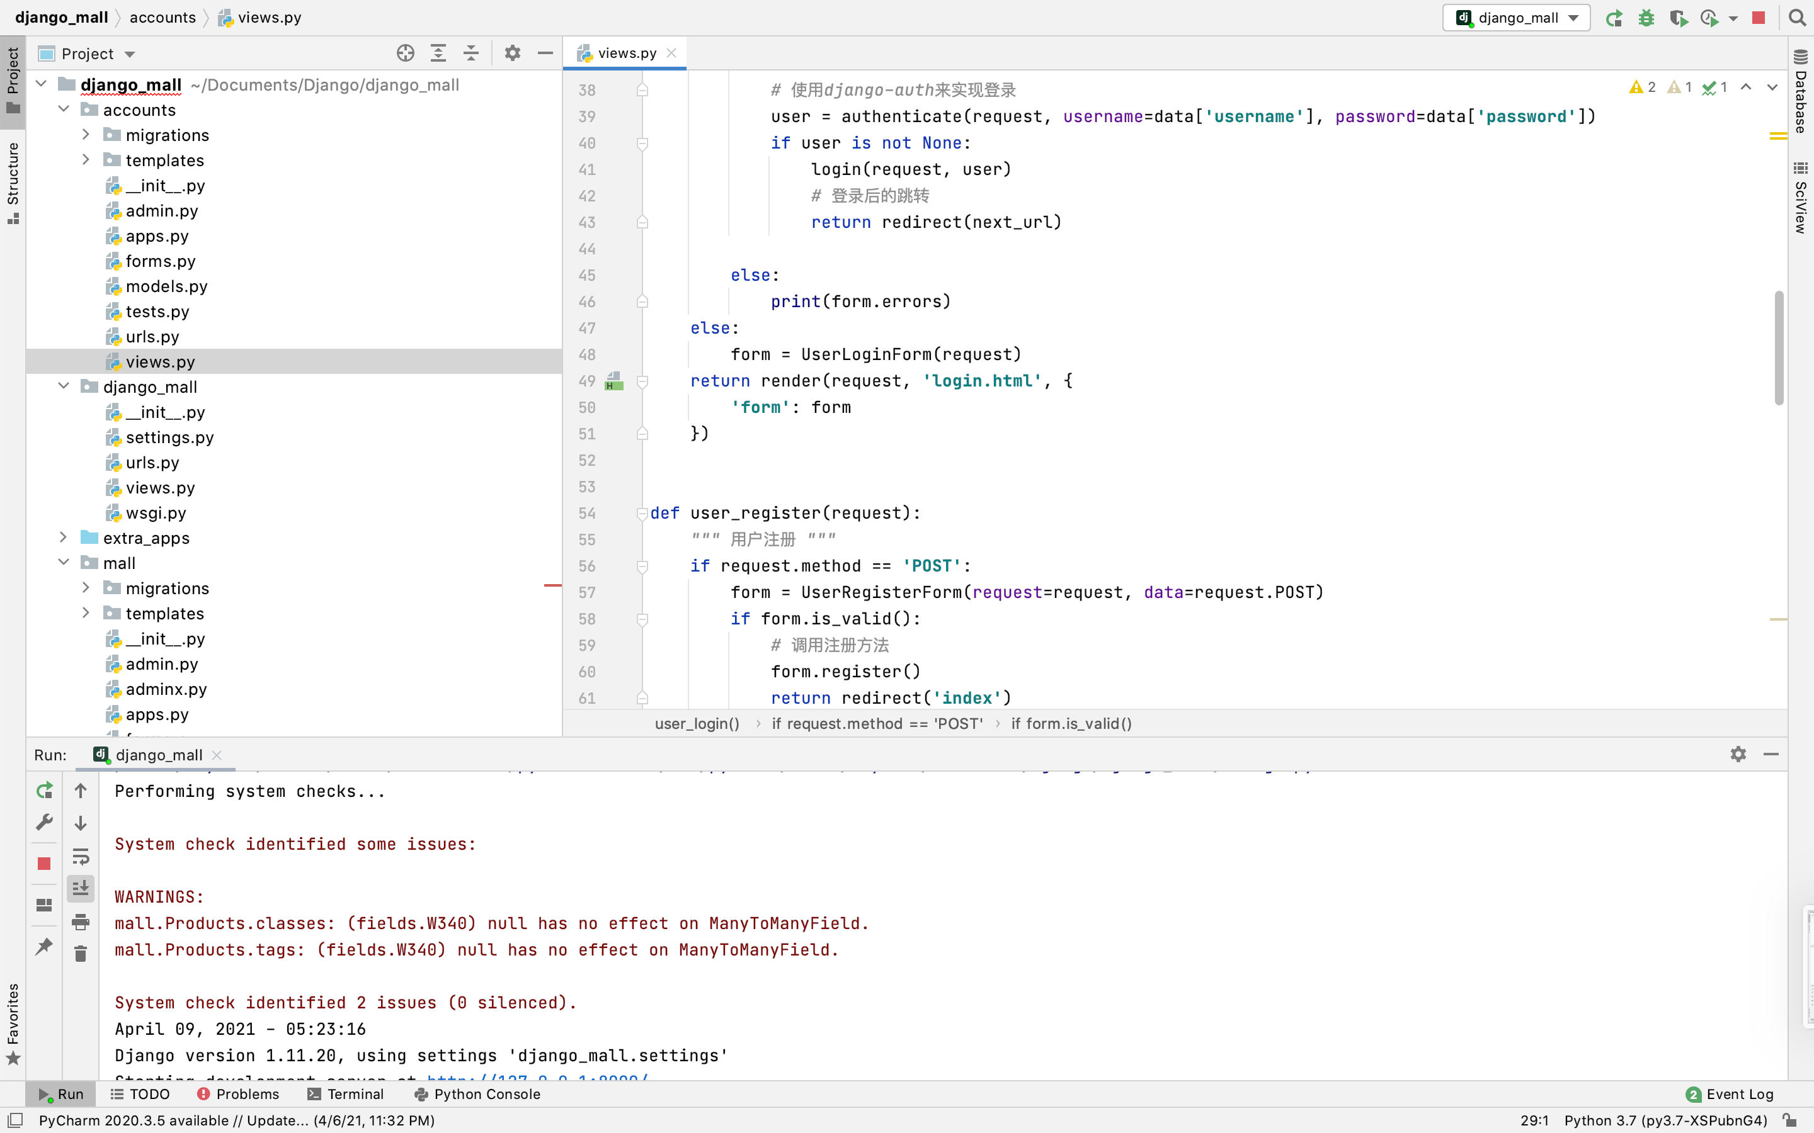
Task: Open the Database side panel
Action: pos(1801,91)
